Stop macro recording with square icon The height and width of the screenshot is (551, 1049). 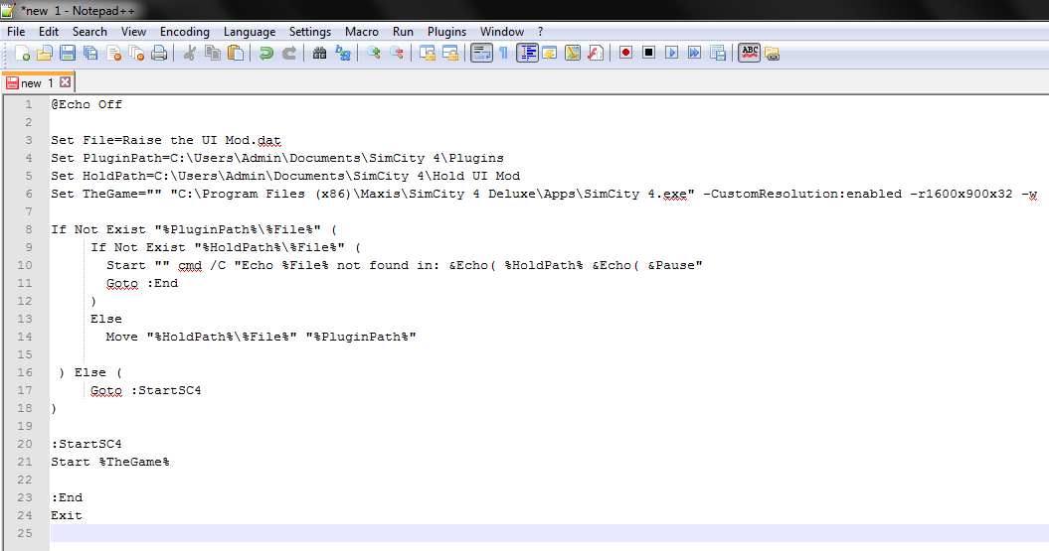click(x=648, y=53)
